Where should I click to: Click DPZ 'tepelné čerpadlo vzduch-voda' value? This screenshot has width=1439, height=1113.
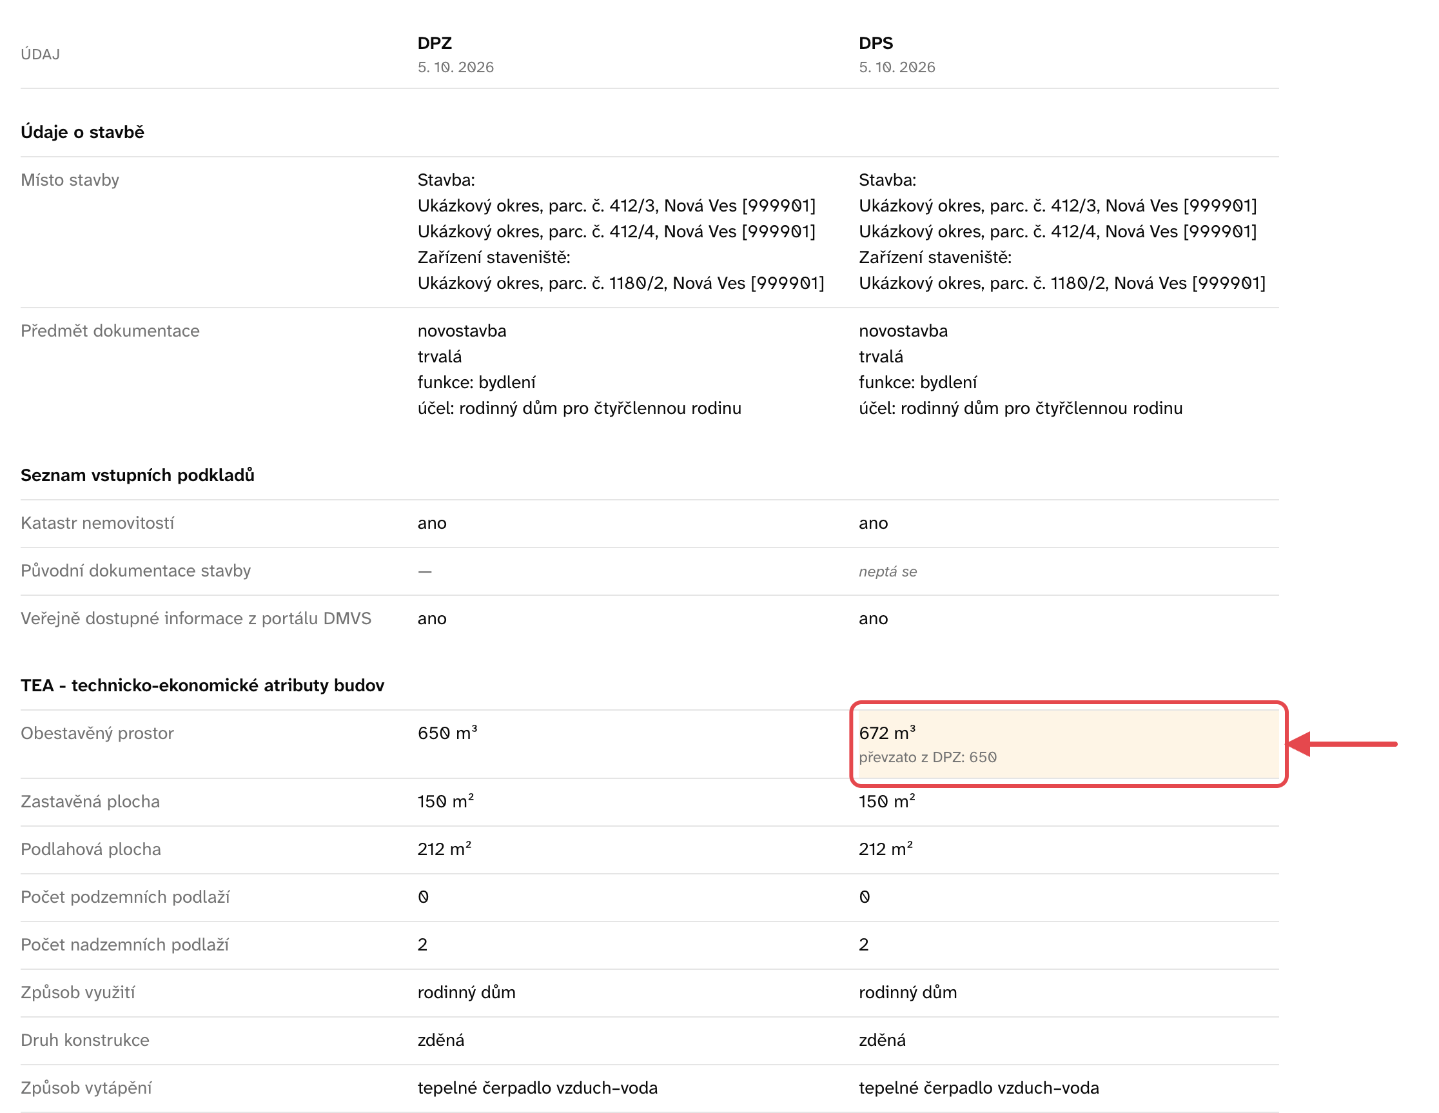click(x=538, y=1088)
